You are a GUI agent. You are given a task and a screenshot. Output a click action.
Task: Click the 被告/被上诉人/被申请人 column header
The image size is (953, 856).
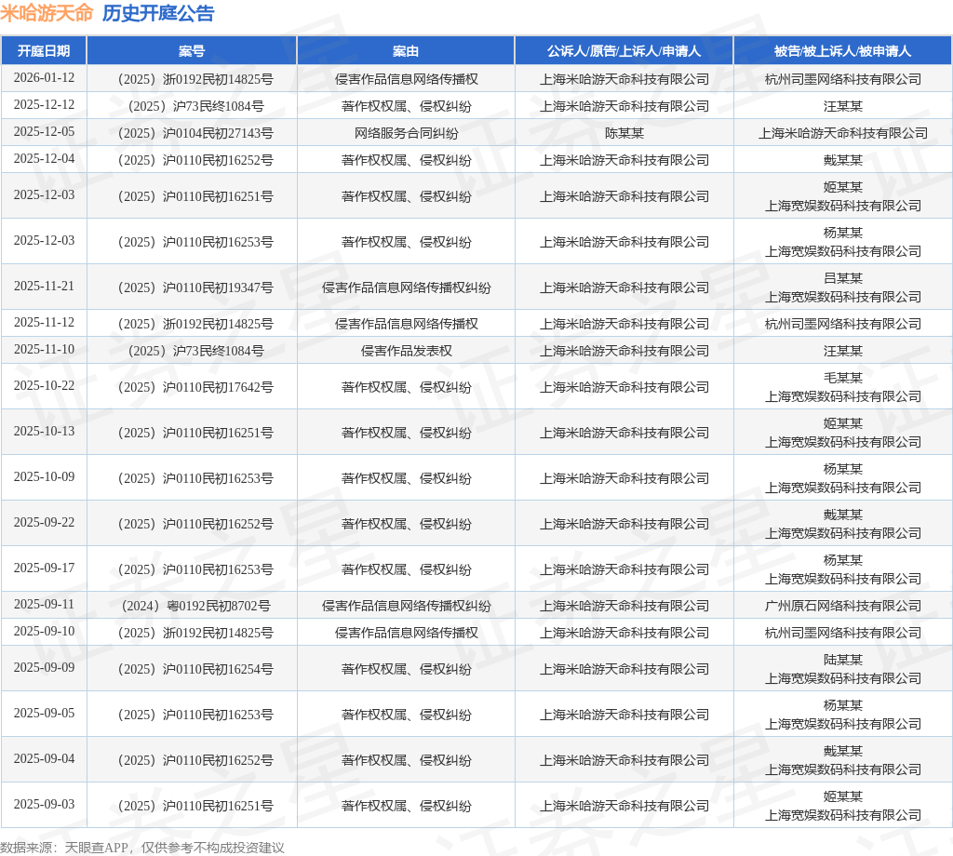pyautogui.click(x=842, y=51)
